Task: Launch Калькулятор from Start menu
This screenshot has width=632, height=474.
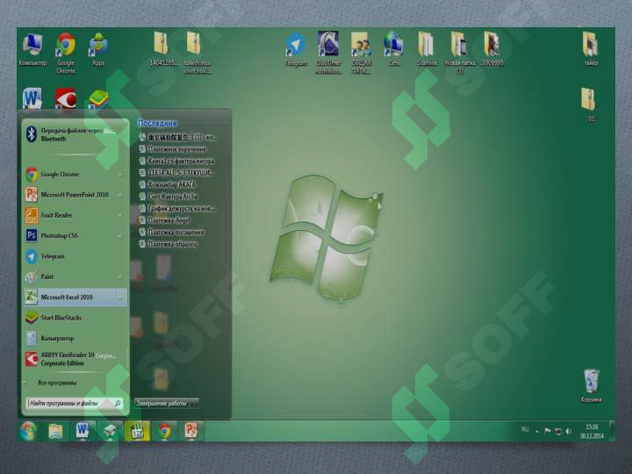Action: 75,339
